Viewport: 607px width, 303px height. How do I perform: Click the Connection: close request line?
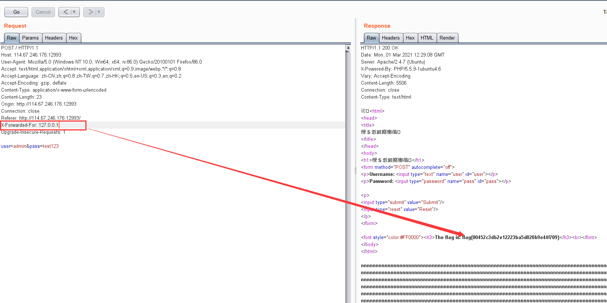tap(20, 111)
